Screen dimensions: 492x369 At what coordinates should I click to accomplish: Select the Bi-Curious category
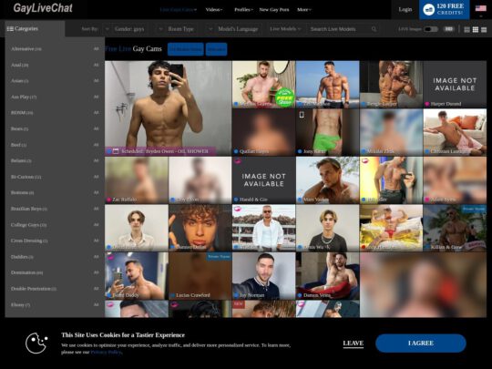pos(26,177)
